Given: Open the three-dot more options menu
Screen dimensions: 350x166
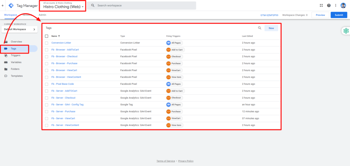Looking at the screenshot, I should click(x=336, y=5).
